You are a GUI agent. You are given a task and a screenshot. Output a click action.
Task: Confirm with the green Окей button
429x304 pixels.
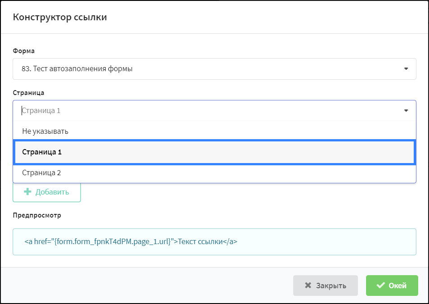[x=392, y=286]
